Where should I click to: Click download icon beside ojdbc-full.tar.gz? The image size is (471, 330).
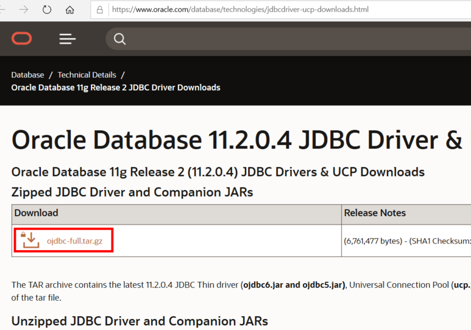30,240
